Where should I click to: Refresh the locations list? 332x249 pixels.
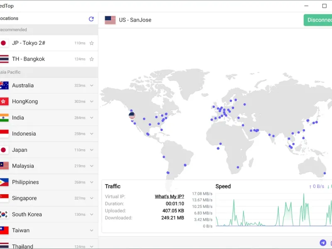[x=91, y=19]
